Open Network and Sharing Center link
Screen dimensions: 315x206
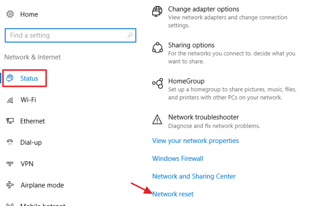pyautogui.click(x=194, y=176)
